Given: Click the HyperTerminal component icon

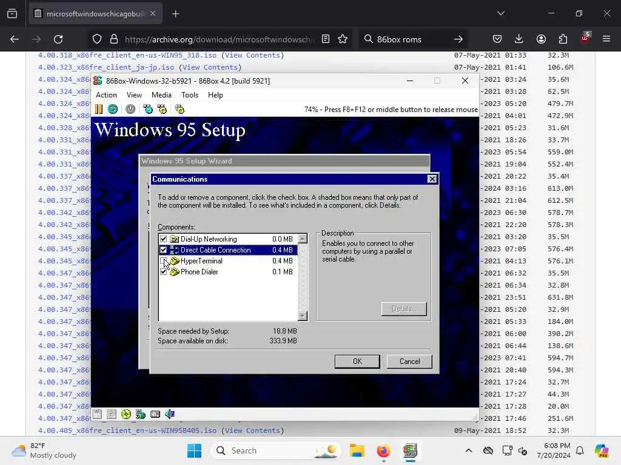Looking at the screenshot, I should 174,261.
